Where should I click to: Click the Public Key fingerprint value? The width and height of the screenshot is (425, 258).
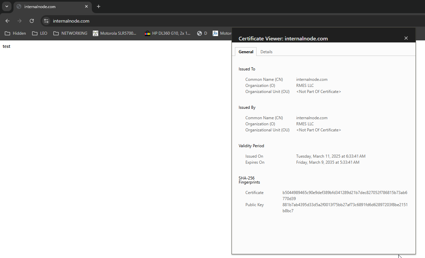(345, 208)
